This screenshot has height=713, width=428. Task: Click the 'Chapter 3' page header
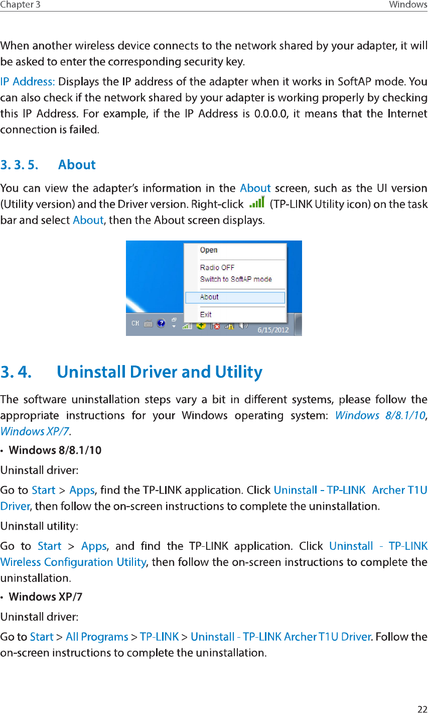point(21,5)
